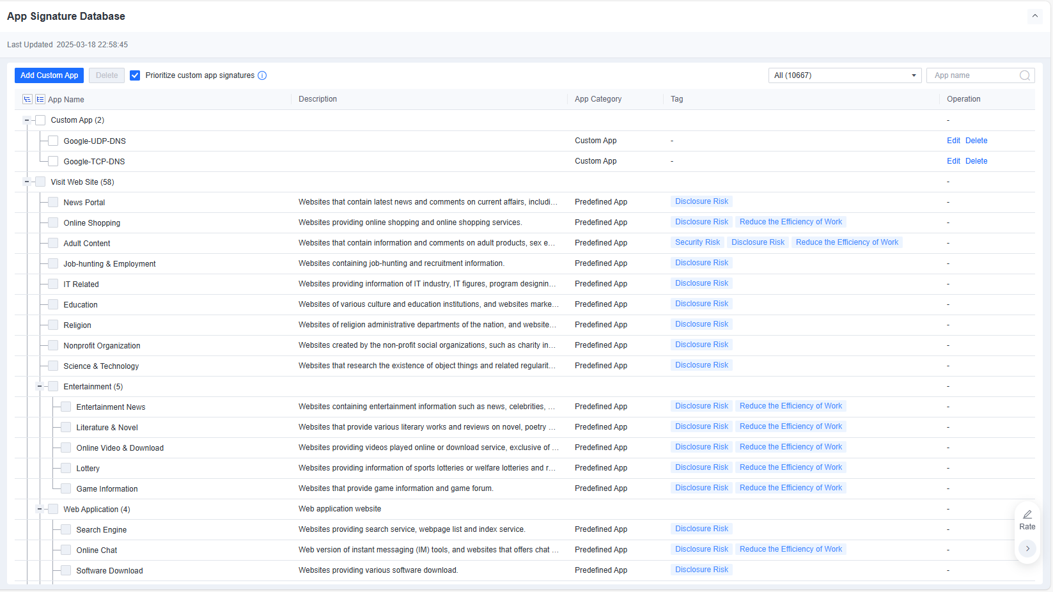The image size is (1053, 592).
Task: Click the Description column header
Action: [x=318, y=99]
